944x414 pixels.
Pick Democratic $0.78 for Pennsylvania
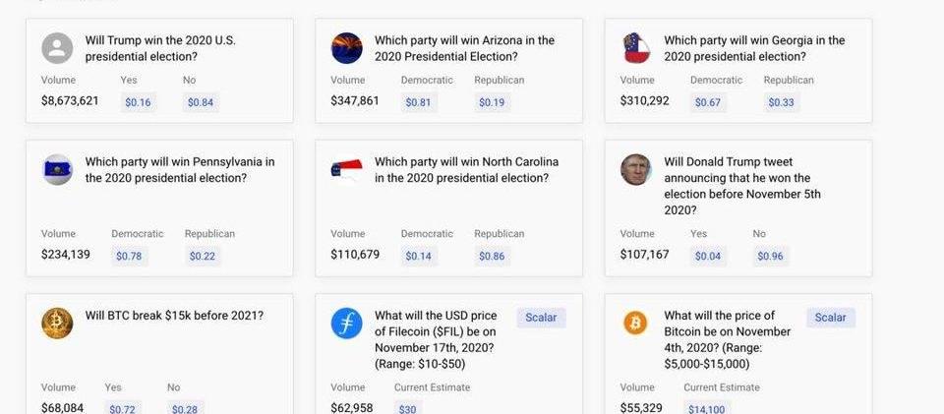129,257
